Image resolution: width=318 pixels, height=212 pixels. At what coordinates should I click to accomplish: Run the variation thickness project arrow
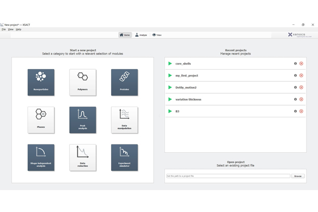coord(170,99)
